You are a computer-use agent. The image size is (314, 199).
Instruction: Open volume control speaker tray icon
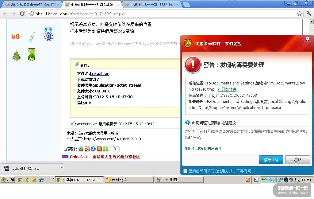pos(291,180)
